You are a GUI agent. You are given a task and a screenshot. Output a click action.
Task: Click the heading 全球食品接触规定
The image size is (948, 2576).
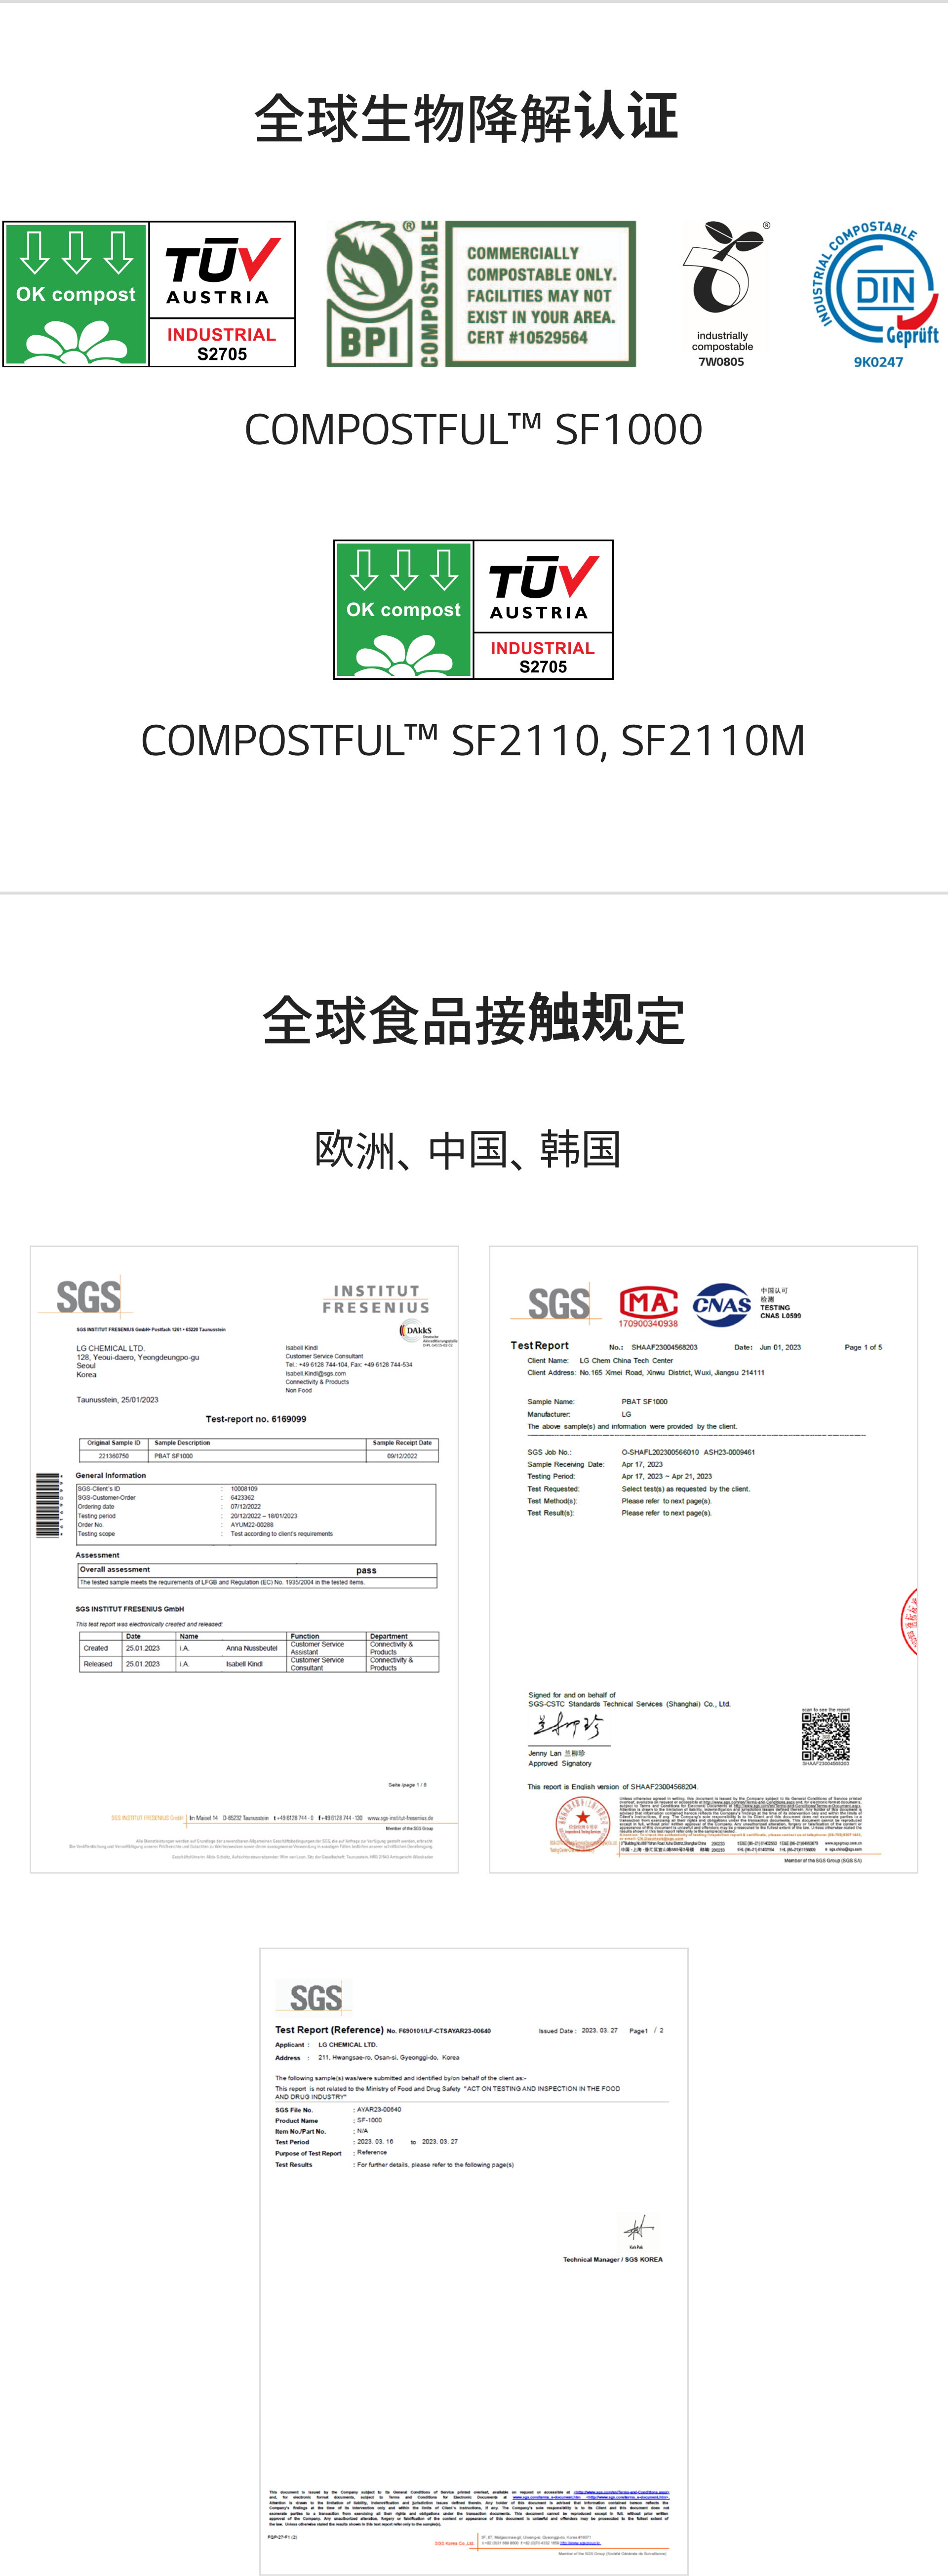(474, 1021)
